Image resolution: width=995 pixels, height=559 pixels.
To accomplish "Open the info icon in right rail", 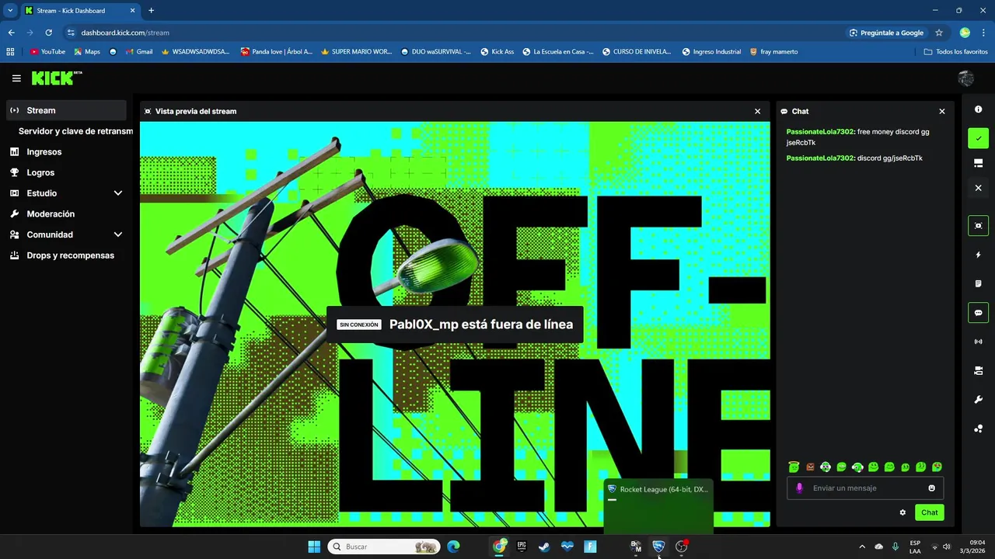I will pos(978,109).
